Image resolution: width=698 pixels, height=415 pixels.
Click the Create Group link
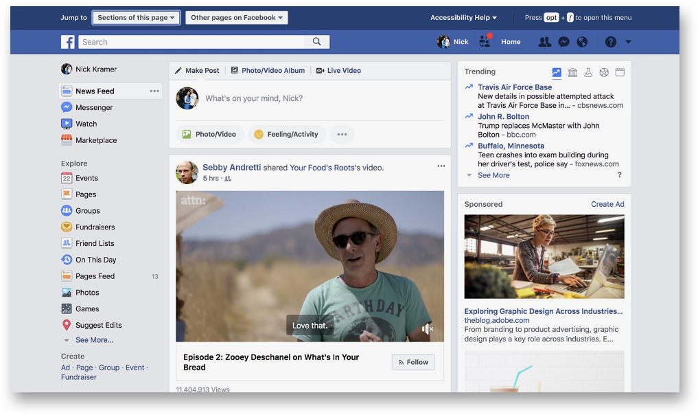click(109, 368)
